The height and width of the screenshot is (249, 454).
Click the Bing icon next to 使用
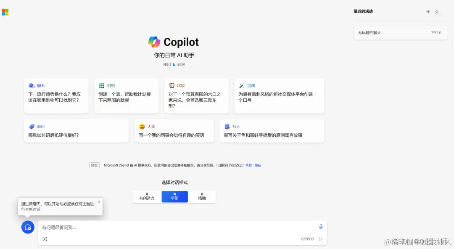174,64
